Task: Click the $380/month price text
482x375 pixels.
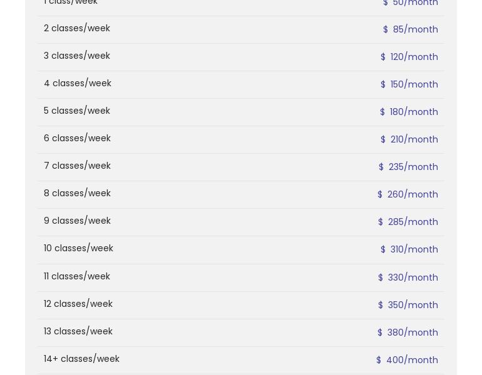Action: pos(408,332)
